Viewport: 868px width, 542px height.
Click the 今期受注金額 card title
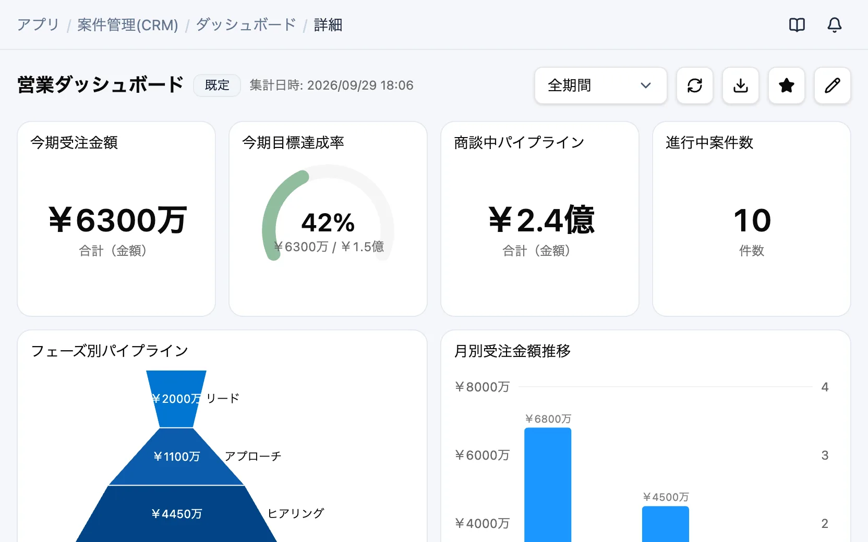coord(74,142)
